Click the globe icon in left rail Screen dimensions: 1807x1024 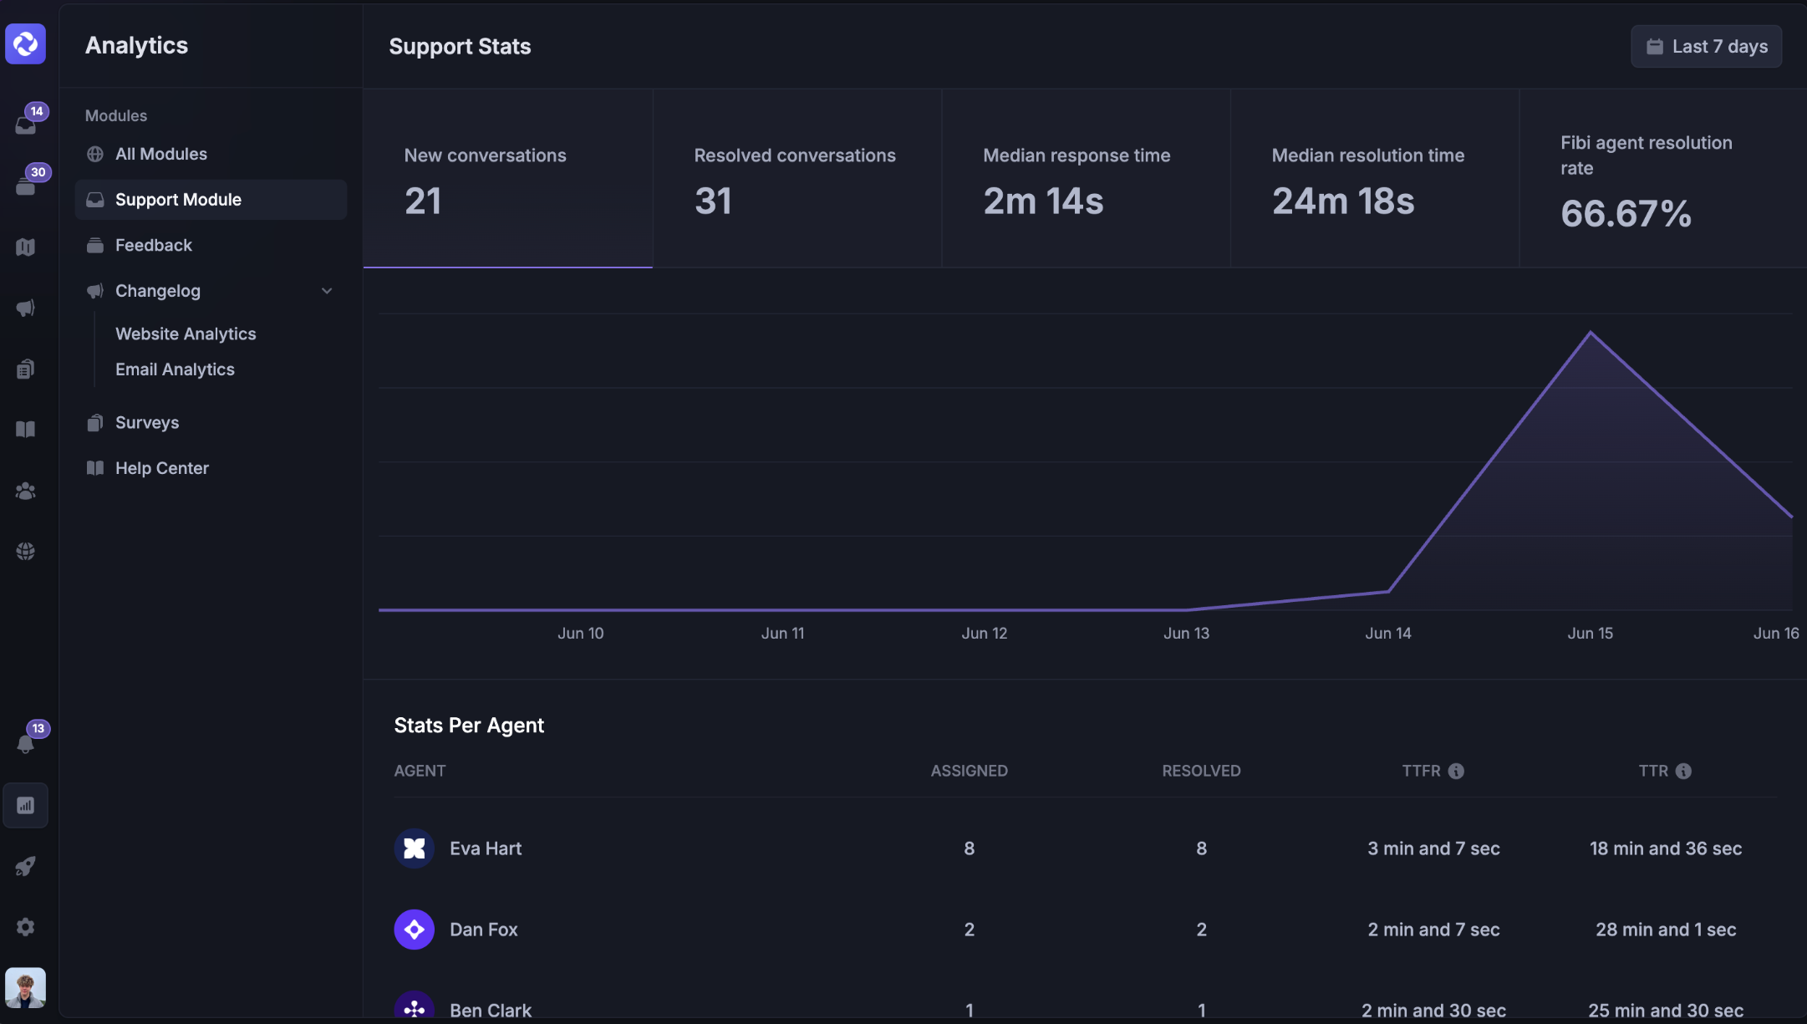pyautogui.click(x=25, y=551)
